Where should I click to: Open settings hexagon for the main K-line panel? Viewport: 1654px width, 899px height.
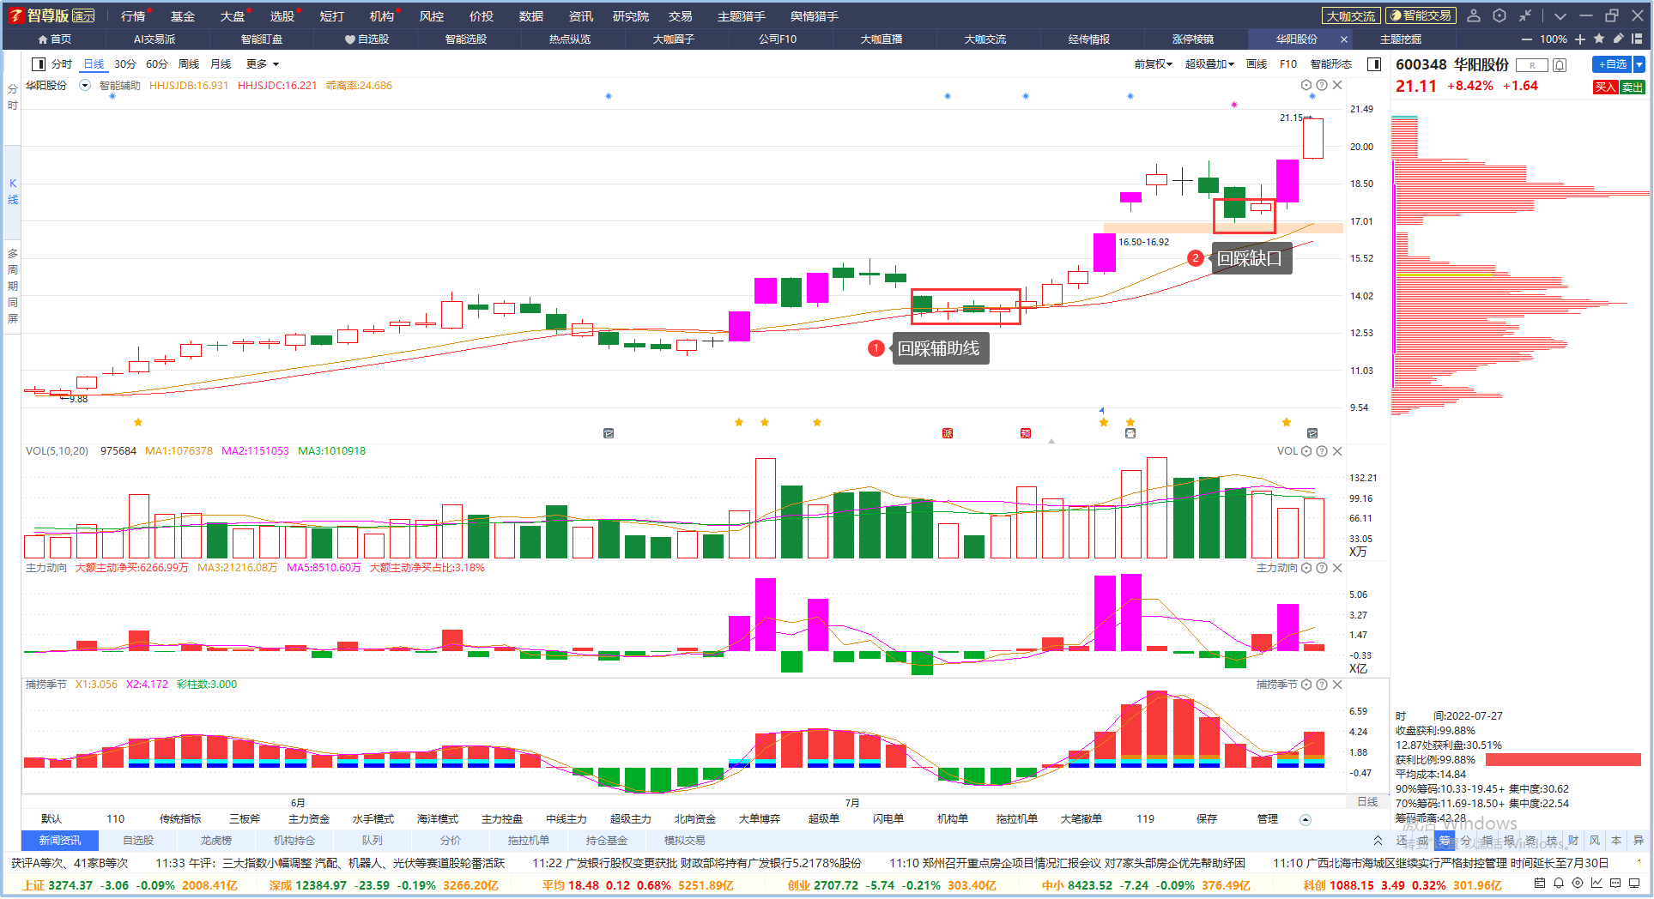click(1306, 85)
